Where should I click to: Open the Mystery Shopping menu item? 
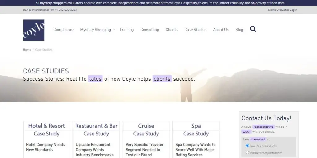click(x=96, y=30)
